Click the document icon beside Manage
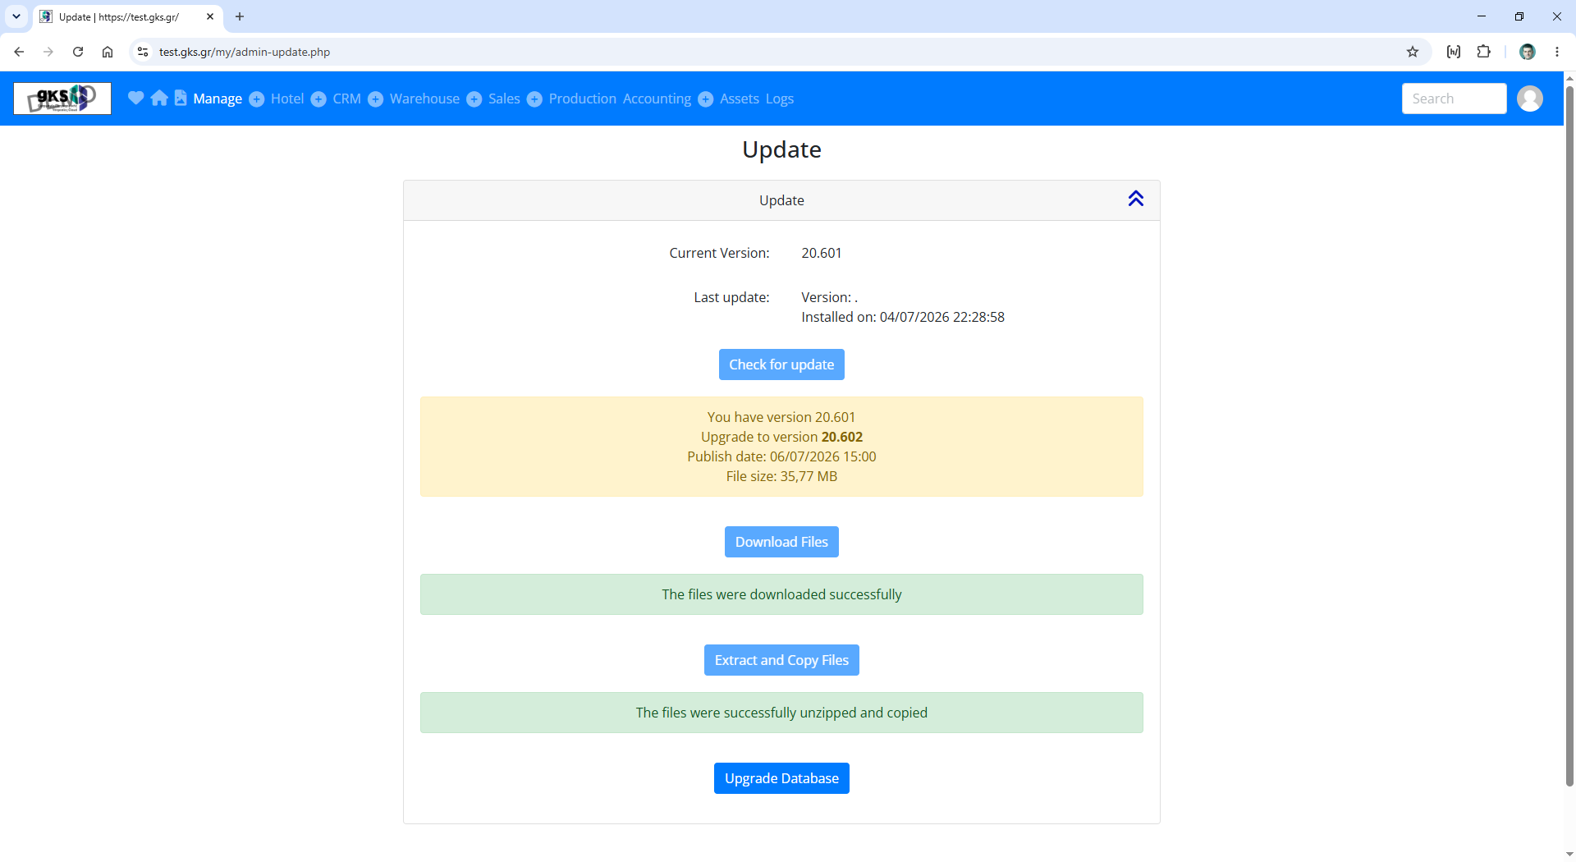The height and width of the screenshot is (862, 1576). [x=181, y=98]
